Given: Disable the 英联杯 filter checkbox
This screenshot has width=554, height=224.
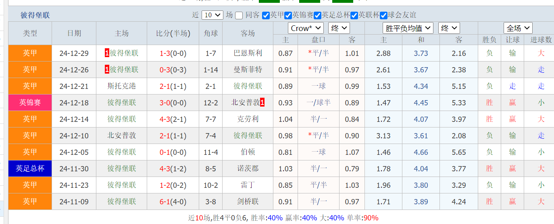Looking at the screenshot, I should (x=354, y=15).
